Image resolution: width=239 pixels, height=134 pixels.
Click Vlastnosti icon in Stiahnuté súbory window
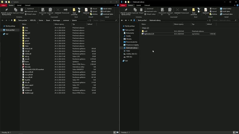(x=206, y=10)
